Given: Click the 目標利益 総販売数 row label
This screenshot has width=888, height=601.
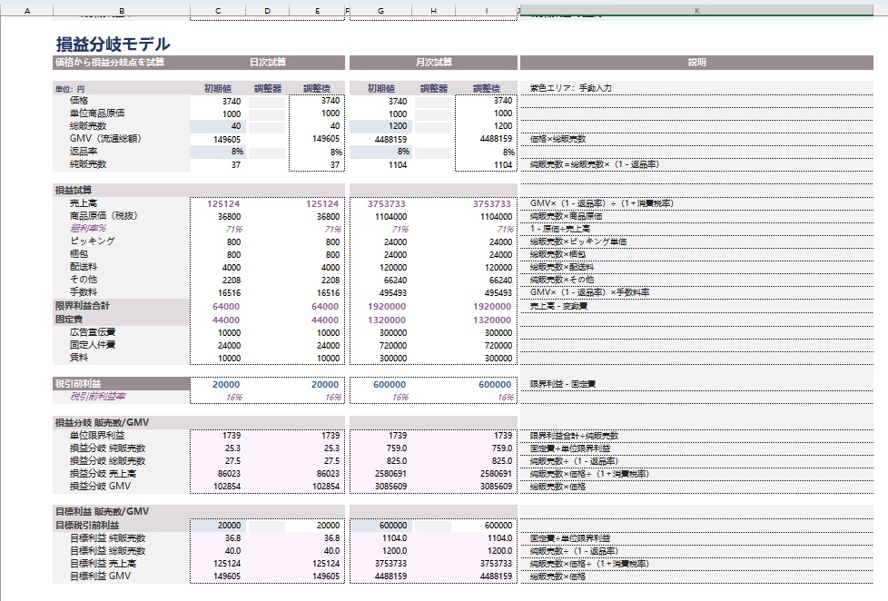Looking at the screenshot, I should [108, 550].
